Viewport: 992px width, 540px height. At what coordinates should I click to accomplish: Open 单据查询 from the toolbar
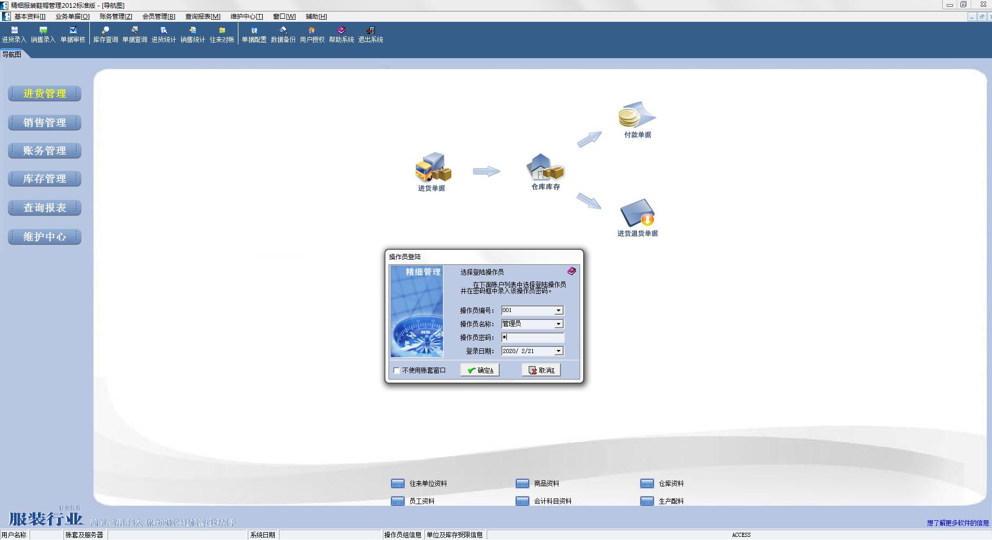(x=135, y=35)
